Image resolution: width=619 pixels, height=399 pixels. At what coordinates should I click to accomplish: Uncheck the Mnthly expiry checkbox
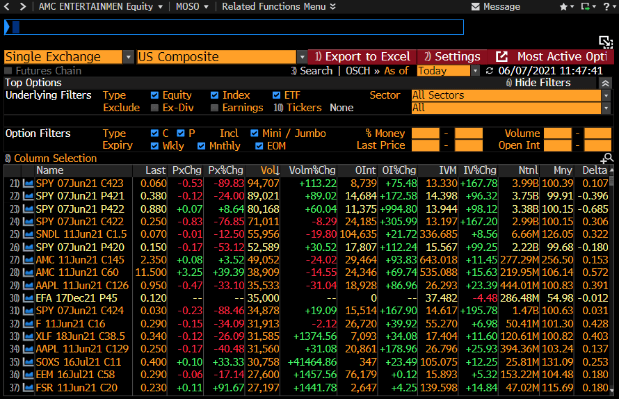tap(201, 146)
